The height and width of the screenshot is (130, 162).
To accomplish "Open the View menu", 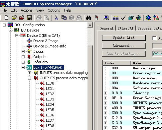I will click(40, 10).
